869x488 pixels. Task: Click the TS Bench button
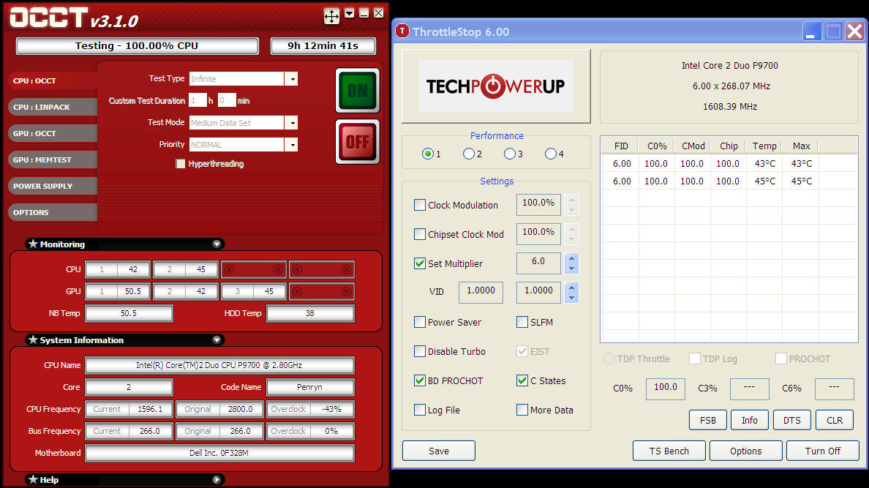point(669,451)
